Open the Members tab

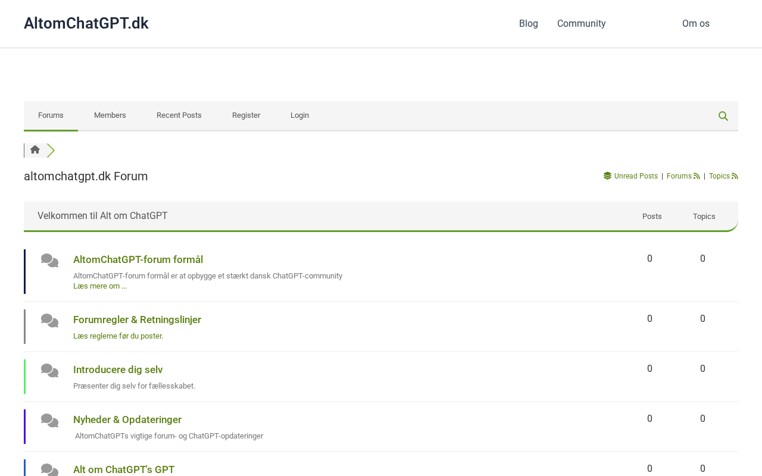110,115
